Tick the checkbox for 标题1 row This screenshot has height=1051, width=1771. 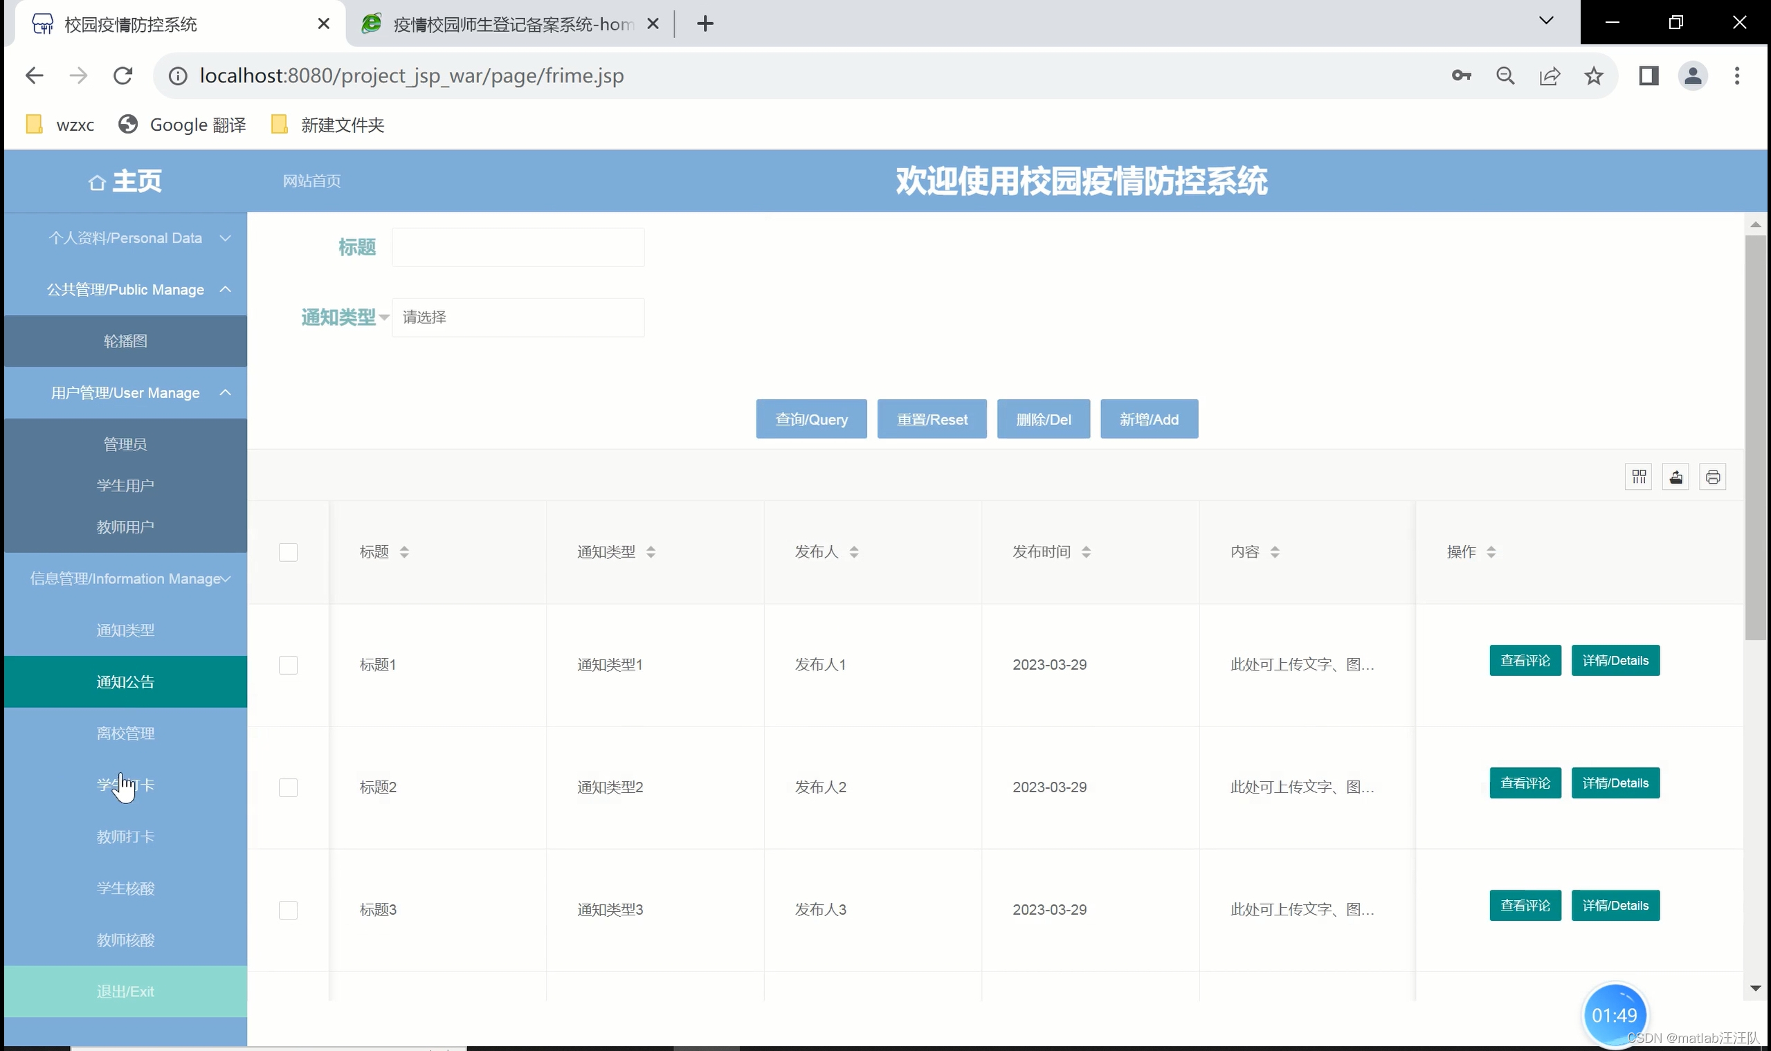288,665
